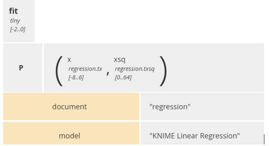Select the [0..64] range text
Screen dimensions: 269x146
[x=123, y=77]
